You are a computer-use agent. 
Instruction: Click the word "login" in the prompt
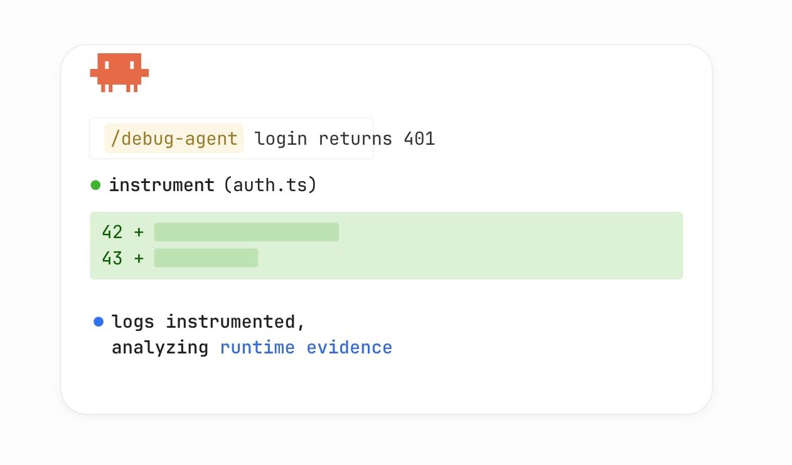pyautogui.click(x=281, y=138)
